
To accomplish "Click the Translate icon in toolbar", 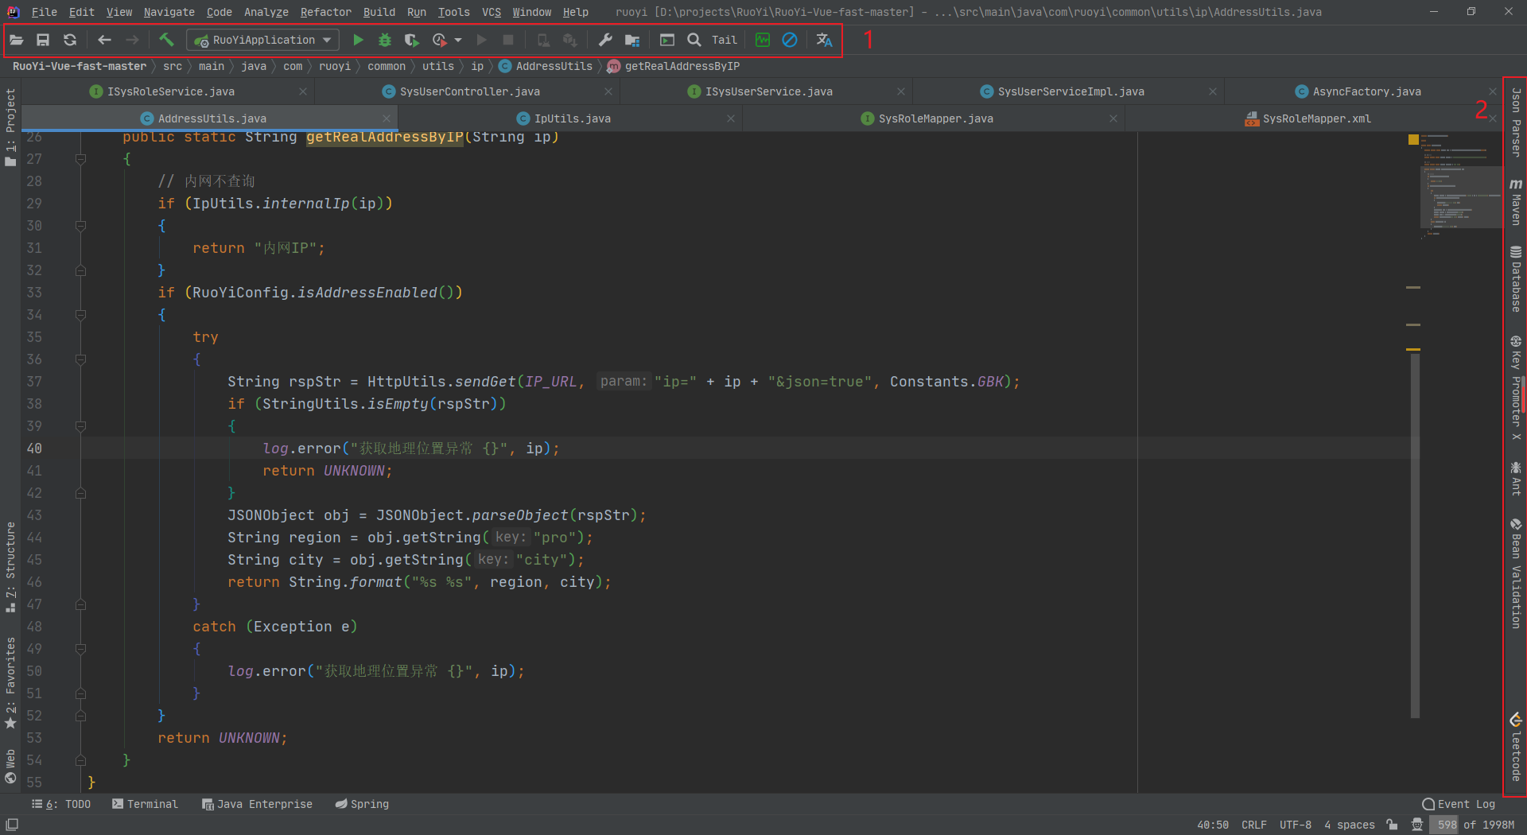I will (x=825, y=40).
